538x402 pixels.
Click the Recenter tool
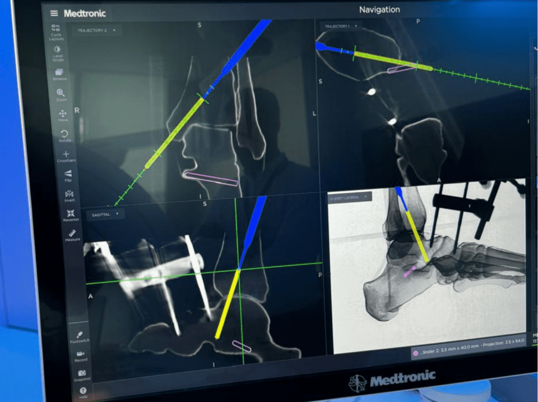click(x=71, y=214)
